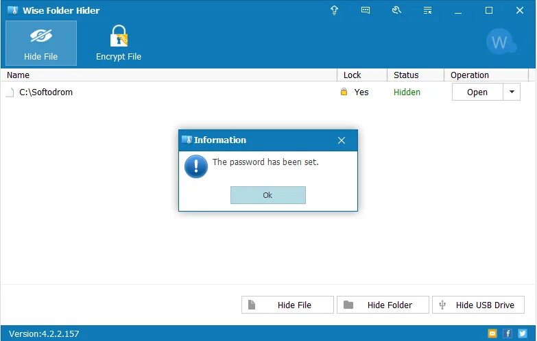Close the Wise Folder Hider window
537x341 pixels.
(520, 10)
